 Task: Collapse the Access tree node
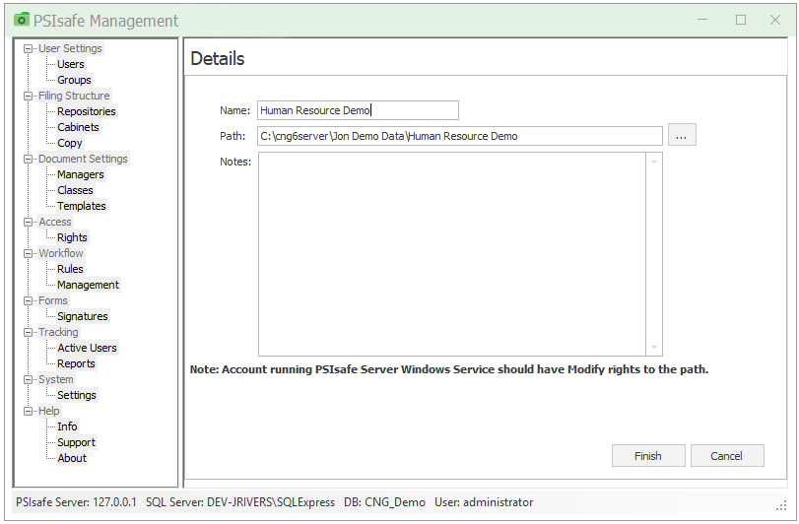click(28, 222)
